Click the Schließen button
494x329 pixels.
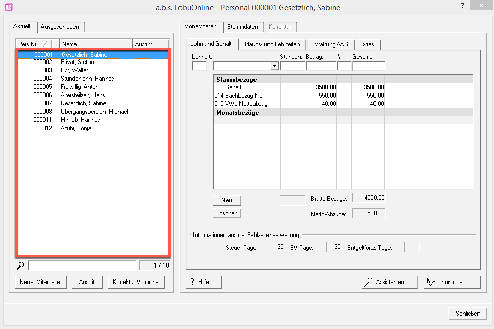click(468, 314)
